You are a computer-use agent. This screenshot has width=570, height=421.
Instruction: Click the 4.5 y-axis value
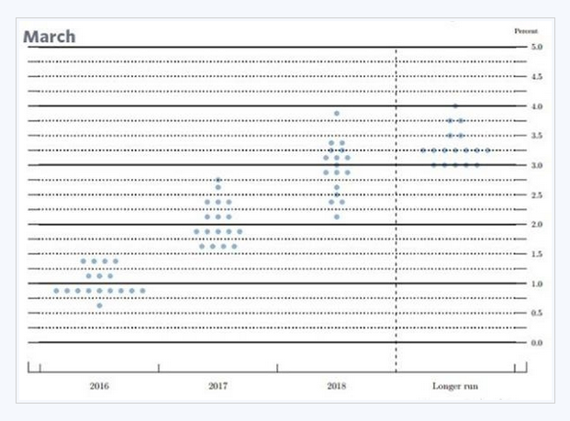(536, 77)
